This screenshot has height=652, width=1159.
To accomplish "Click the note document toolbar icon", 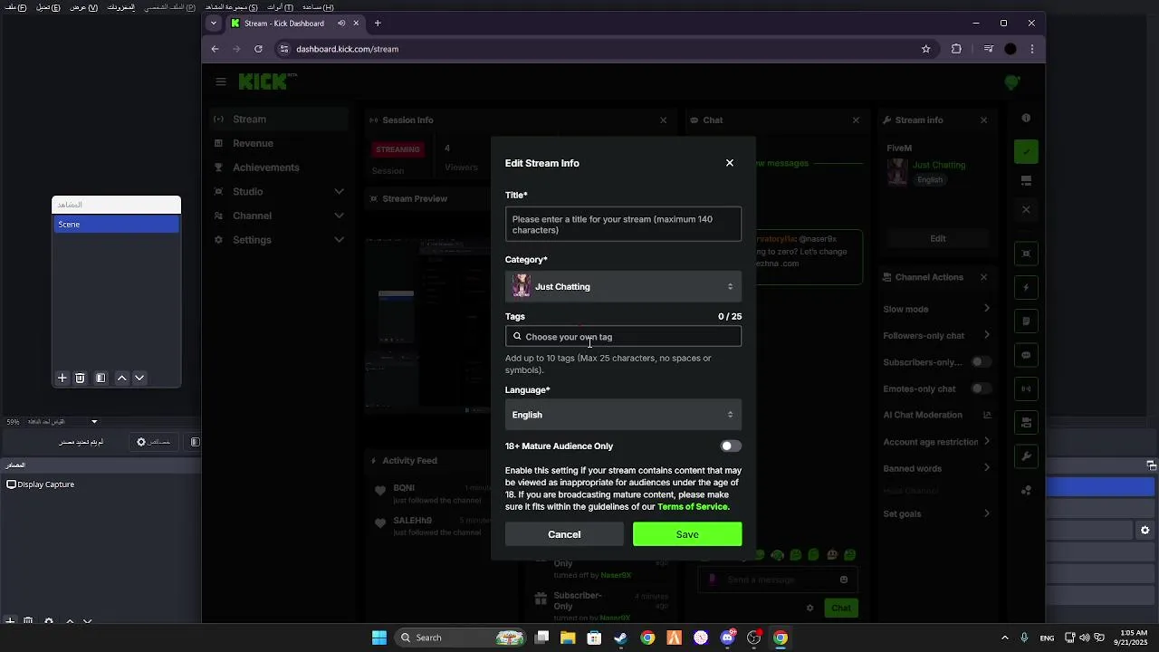I will (x=1026, y=321).
